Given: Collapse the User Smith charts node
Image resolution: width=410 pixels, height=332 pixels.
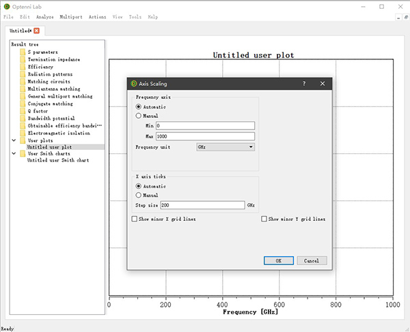Looking at the screenshot, I should (14, 153).
